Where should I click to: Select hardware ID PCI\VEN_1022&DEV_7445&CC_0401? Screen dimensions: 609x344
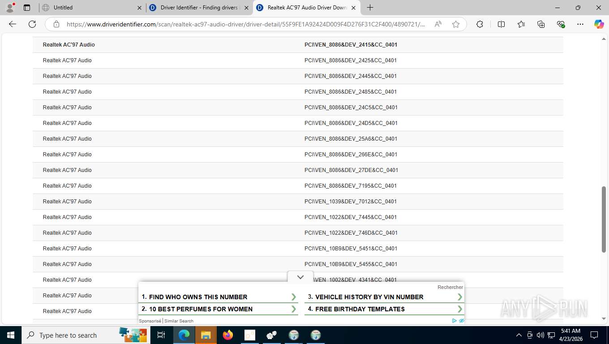point(351,217)
